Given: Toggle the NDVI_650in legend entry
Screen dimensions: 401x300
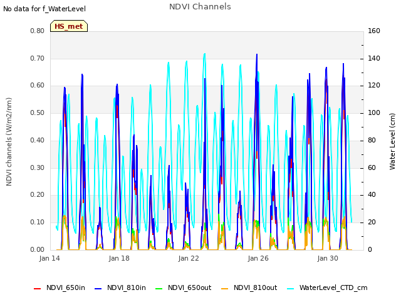Looking at the screenshot, I should pos(60,287).
